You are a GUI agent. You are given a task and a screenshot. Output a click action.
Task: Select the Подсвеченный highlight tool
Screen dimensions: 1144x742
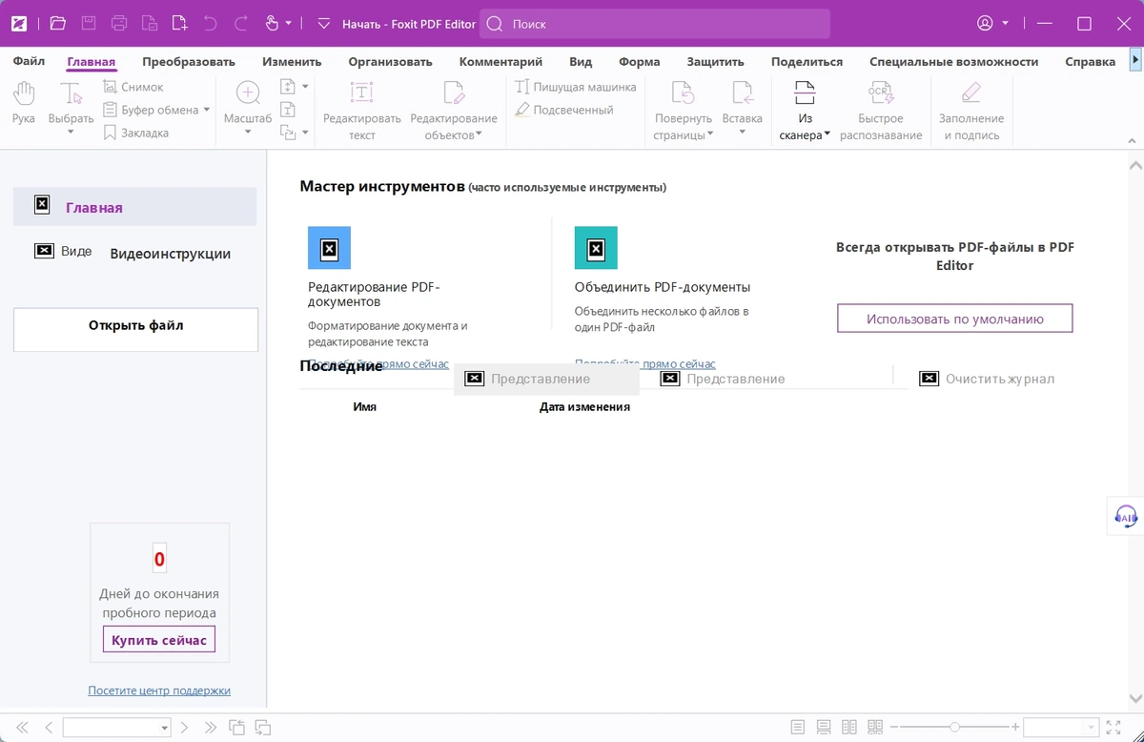(564, 110)
